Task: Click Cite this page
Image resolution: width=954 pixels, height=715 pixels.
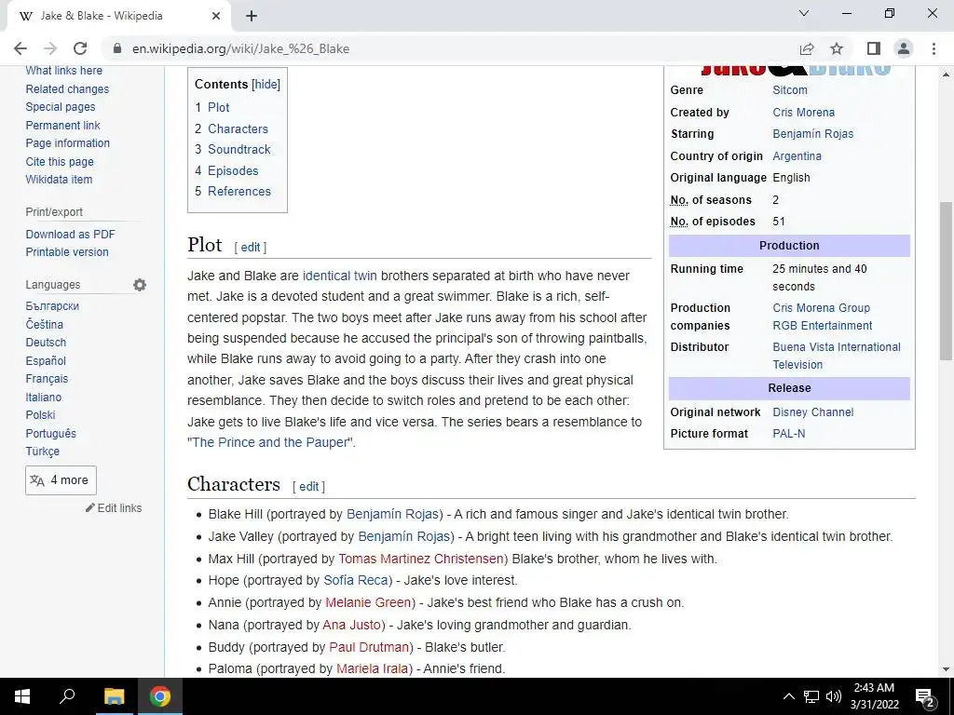Action: (x=60, y=162)
